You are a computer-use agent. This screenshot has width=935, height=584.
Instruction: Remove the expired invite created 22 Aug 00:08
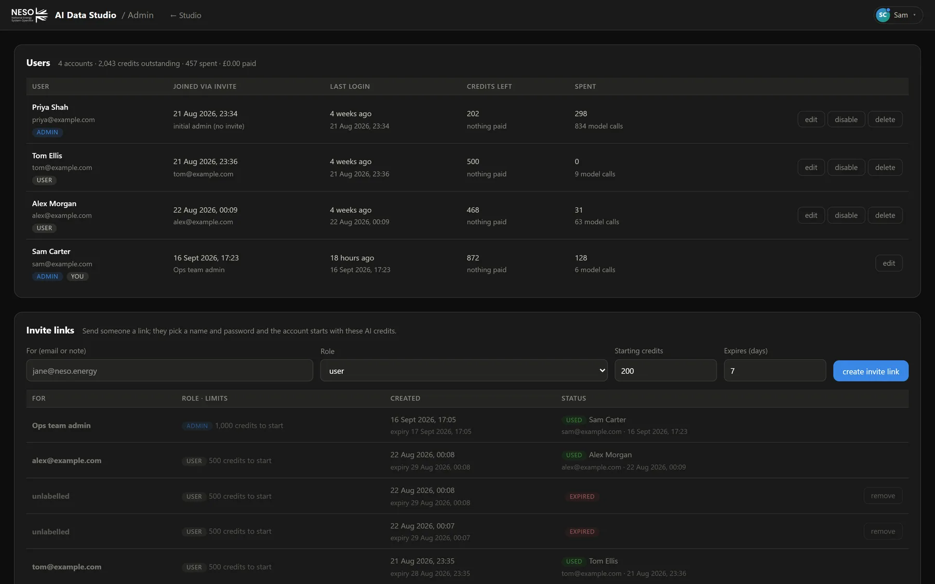pyautogui.click(x=883, y=496)
